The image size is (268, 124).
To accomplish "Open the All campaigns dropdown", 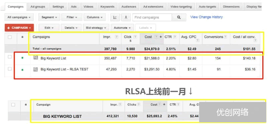I will (x=19, y=17).
